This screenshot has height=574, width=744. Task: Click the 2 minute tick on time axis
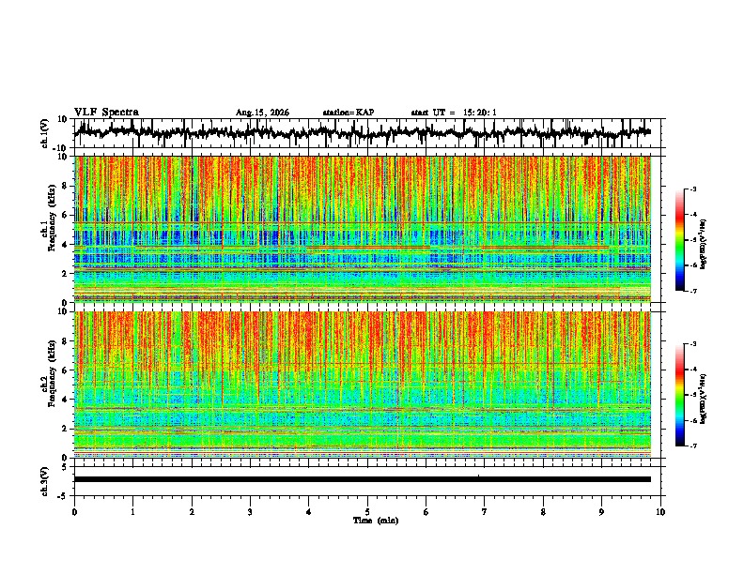pyautogui.click(x=192, y=512)
